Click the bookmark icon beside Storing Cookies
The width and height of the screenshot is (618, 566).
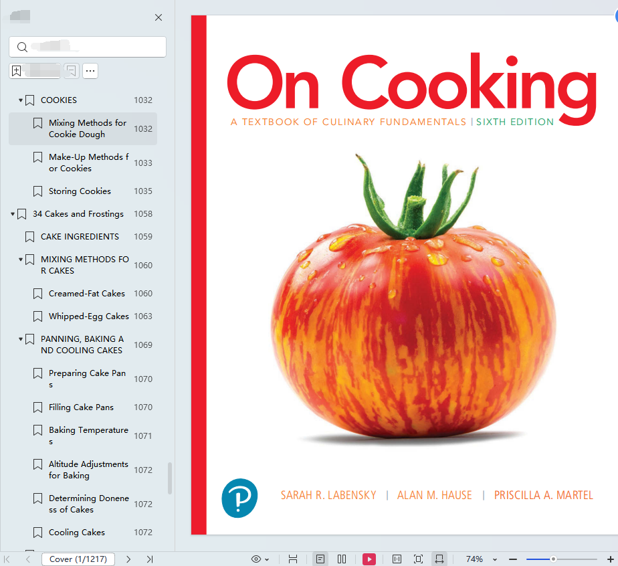pos(37,191)
